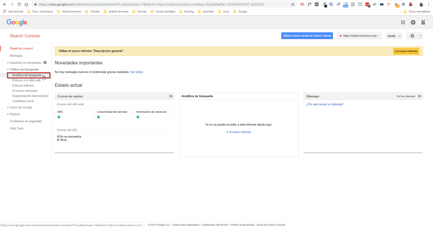433x227 pixels.
Task: Open Problemas de seguridad in sidebar
Action: (26, 121)
